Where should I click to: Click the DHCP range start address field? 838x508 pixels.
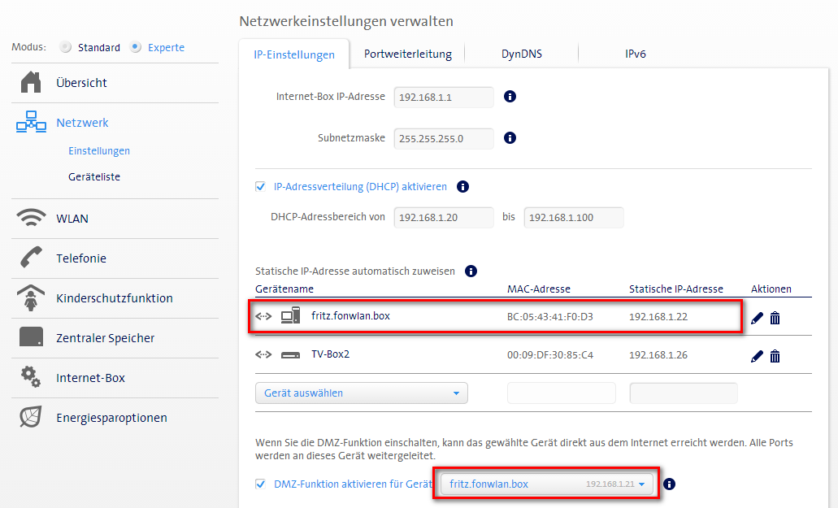click(443, 218)
